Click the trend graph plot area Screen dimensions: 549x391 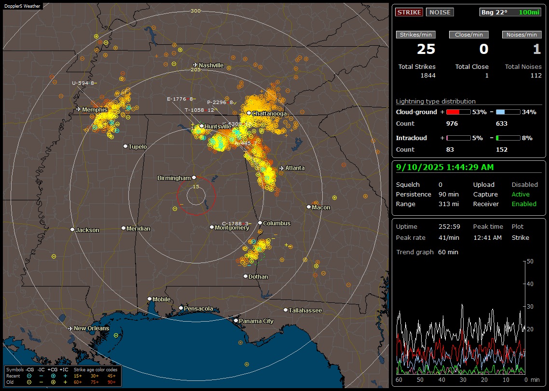(461, 318)
